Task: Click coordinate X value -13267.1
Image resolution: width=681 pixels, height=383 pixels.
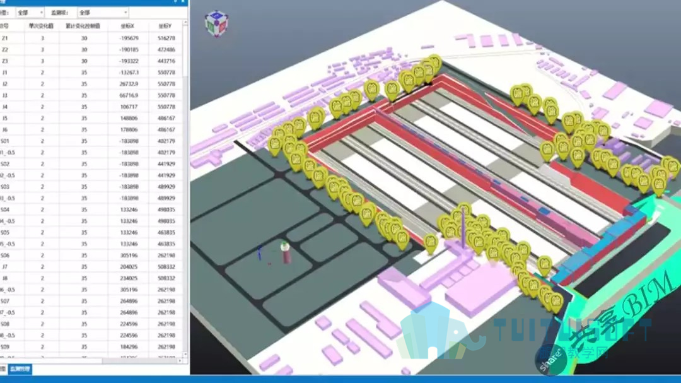Action: (x=129, y=73)
